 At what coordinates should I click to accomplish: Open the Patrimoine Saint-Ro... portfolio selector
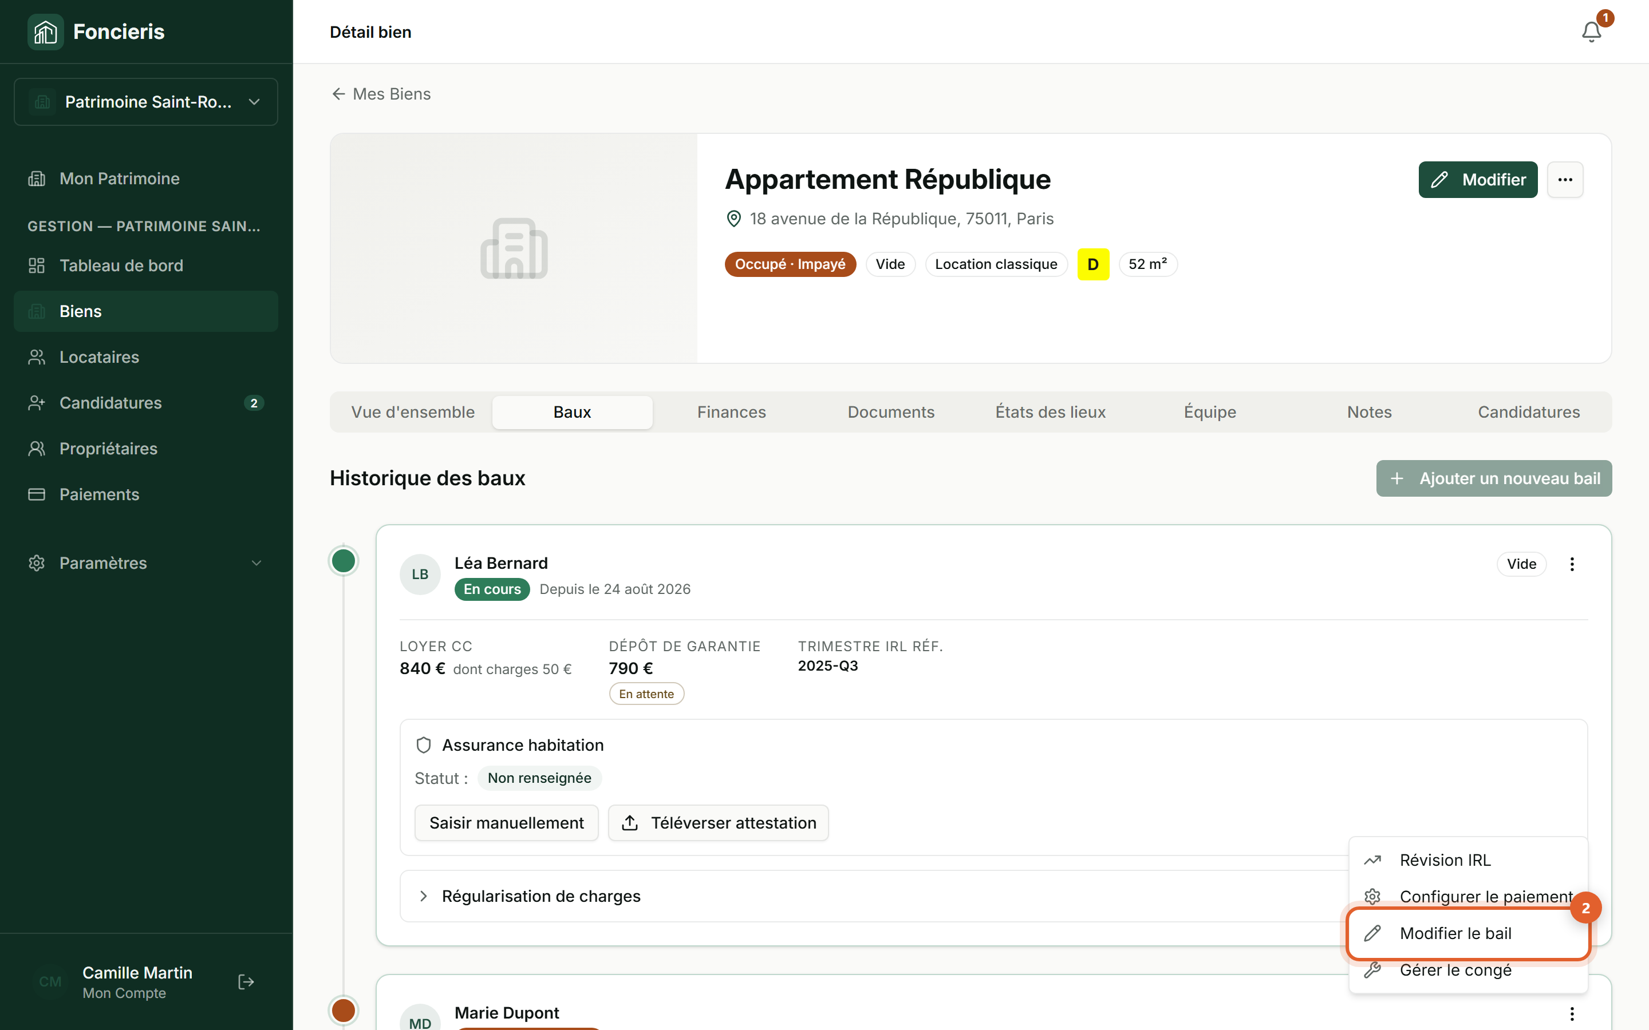146,101
